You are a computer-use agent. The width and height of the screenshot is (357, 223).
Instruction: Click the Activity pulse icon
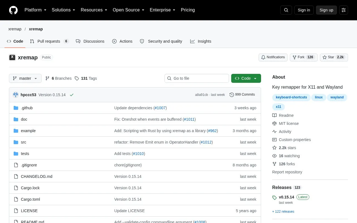[x=274, y=132]
